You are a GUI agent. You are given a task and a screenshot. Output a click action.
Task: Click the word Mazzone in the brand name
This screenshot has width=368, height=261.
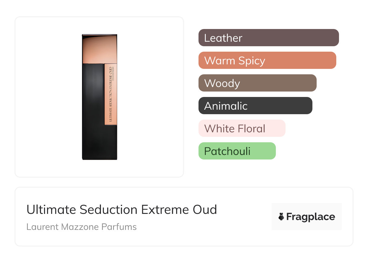pos(81,227)
